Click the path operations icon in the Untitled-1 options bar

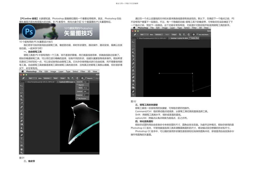tap(180, 35)
